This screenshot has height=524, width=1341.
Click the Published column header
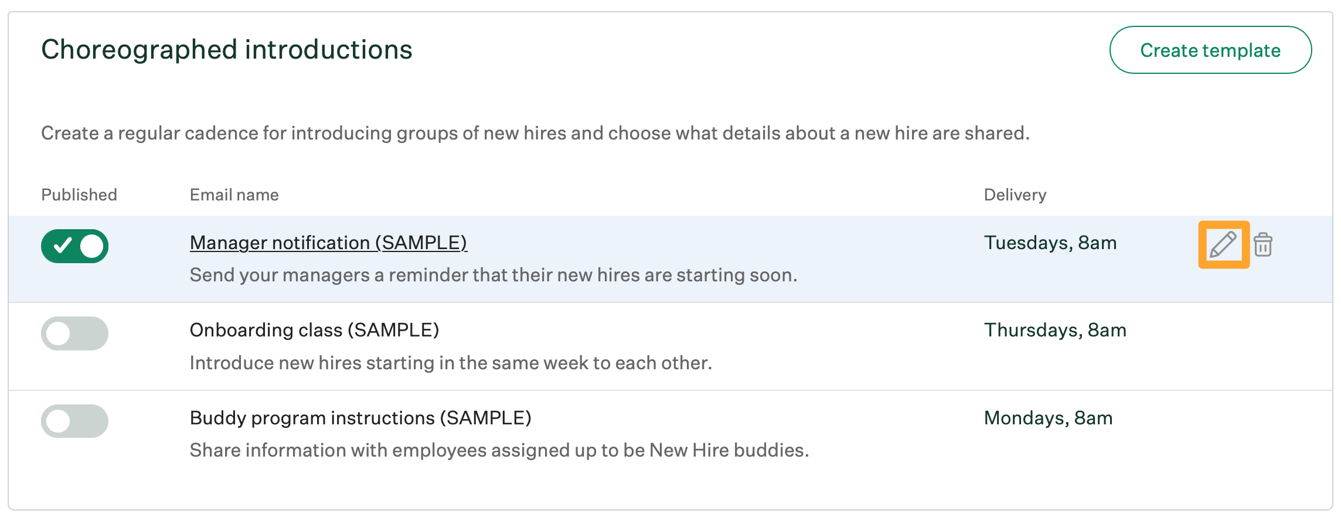79,195
